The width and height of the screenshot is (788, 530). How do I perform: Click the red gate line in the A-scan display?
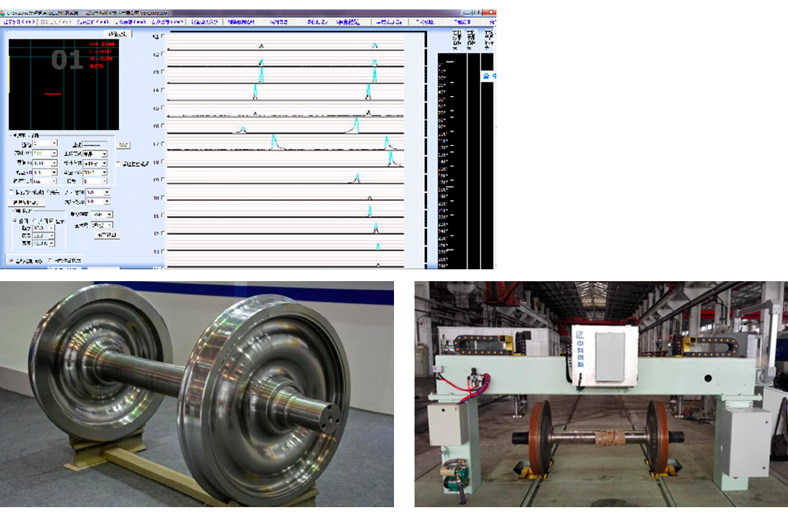tap(53, 94)
